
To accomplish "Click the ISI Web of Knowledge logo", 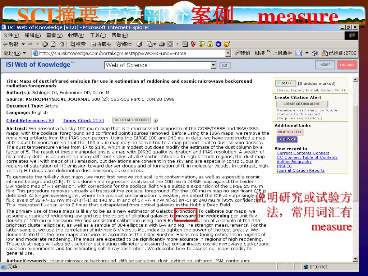I will 40,64.
